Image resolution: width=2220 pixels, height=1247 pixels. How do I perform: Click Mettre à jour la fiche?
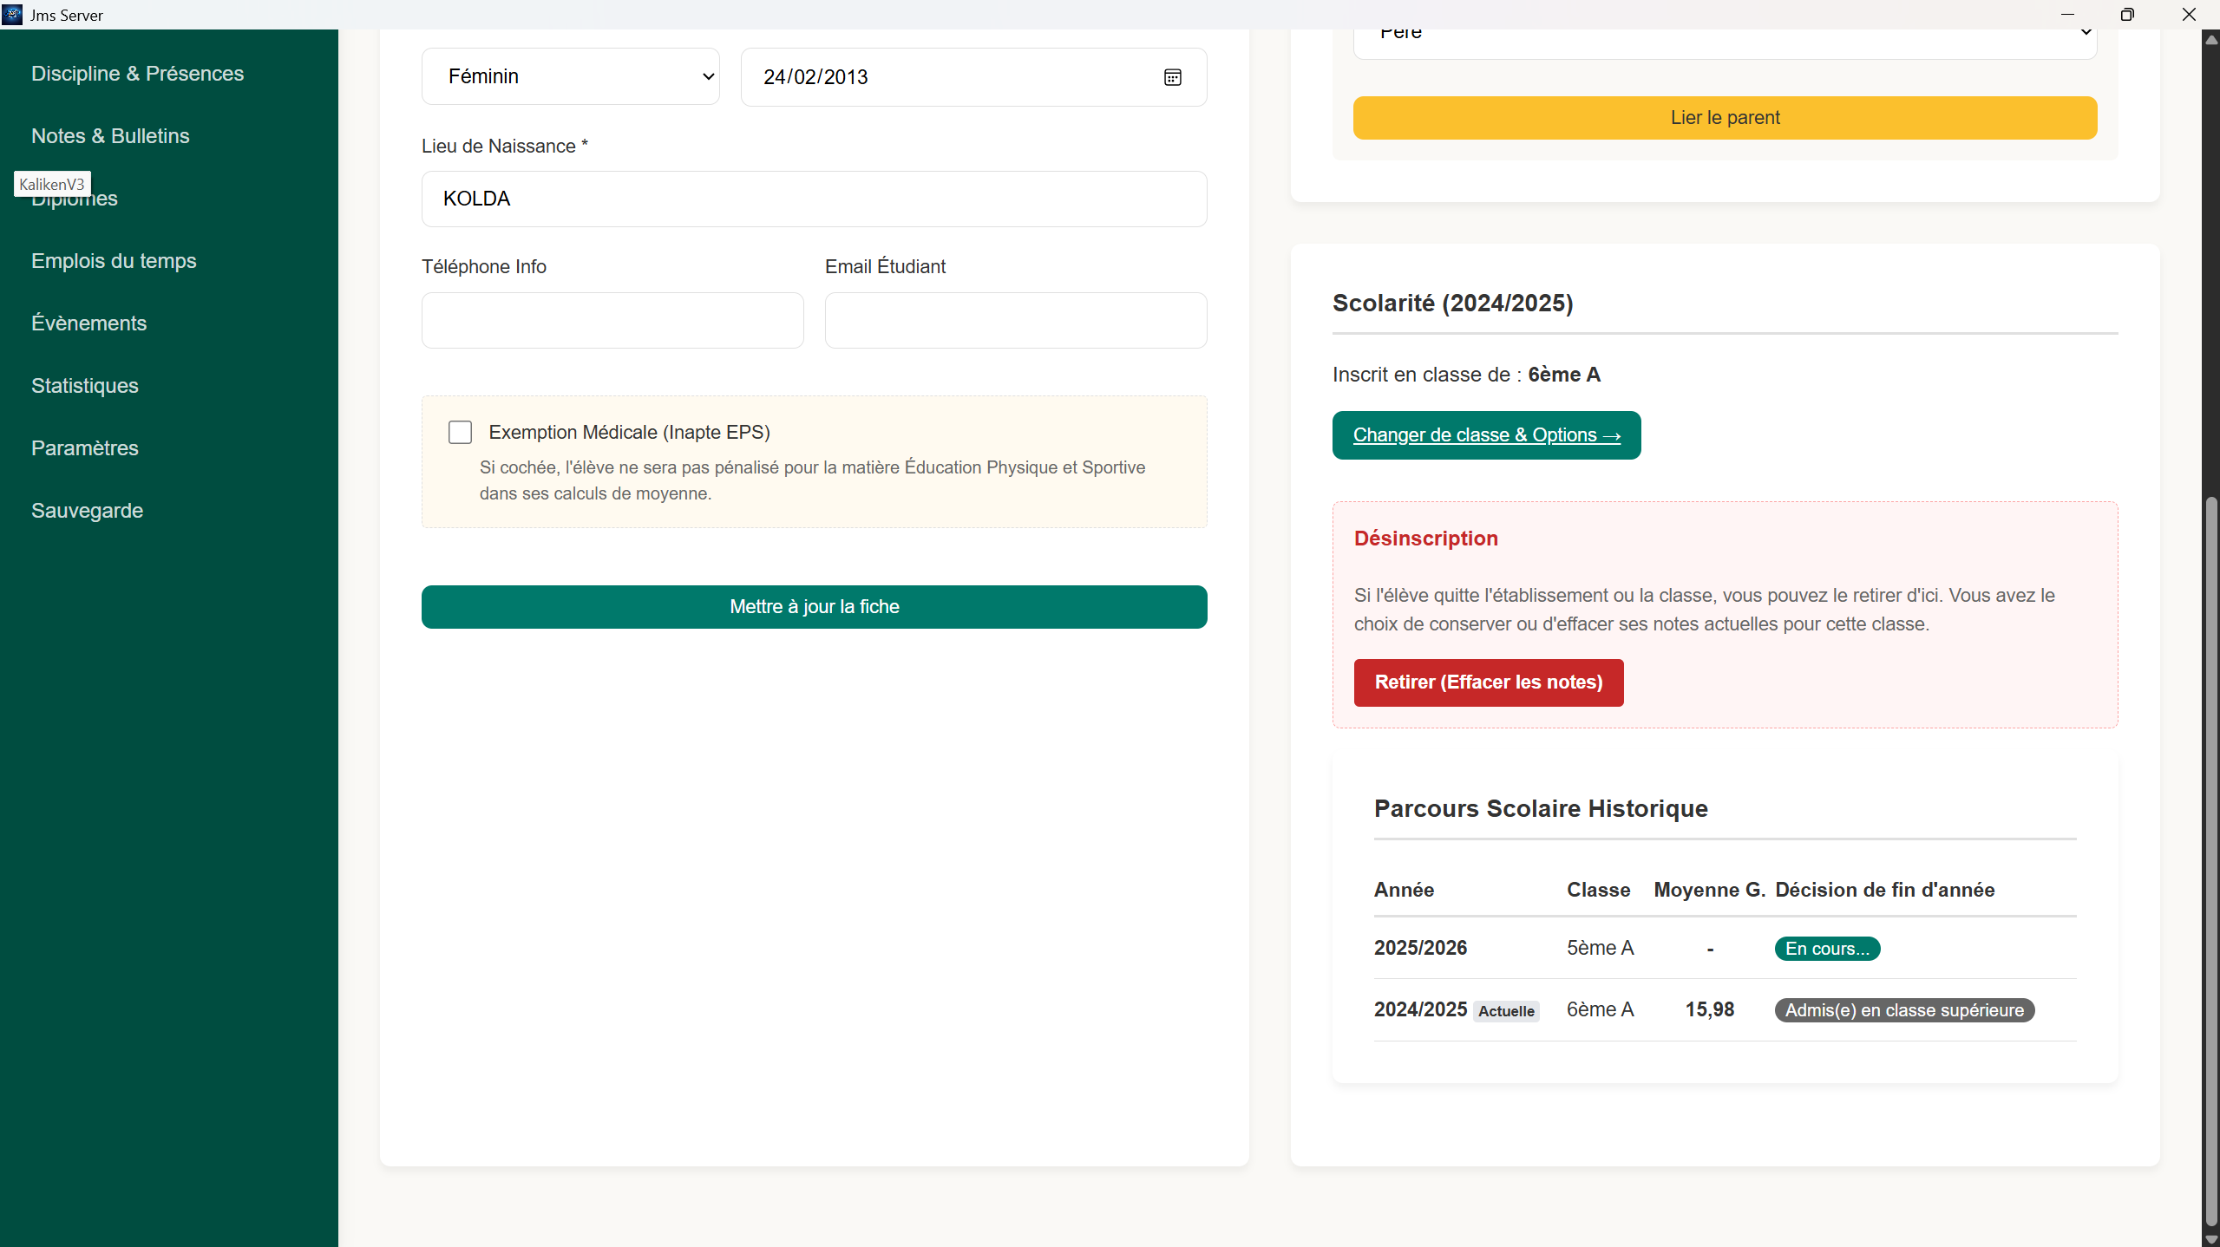[x=814, y=607]
